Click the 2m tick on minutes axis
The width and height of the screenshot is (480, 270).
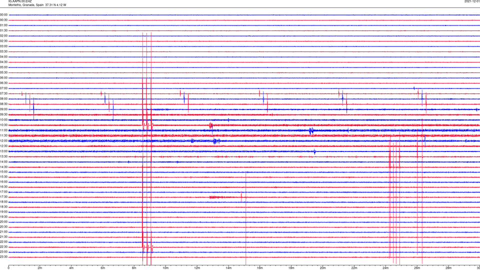click(x=40, y=268)
